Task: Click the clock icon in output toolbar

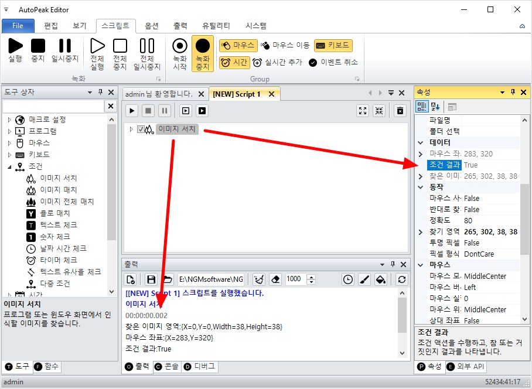Action: pyautogui.click(x=348, y=279)
